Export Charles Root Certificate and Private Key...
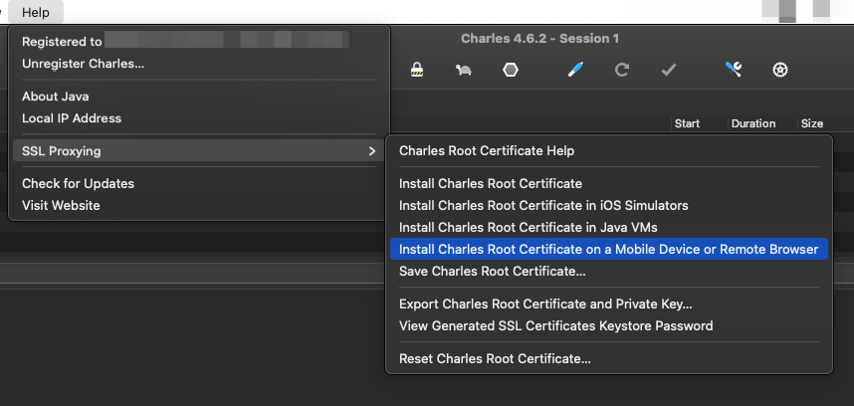 pos(609,304)
